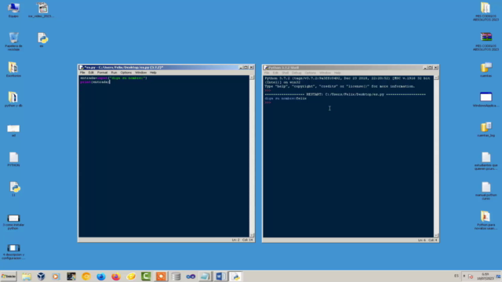Click the Inicio start button
The image size is (502, 282).
9,277
